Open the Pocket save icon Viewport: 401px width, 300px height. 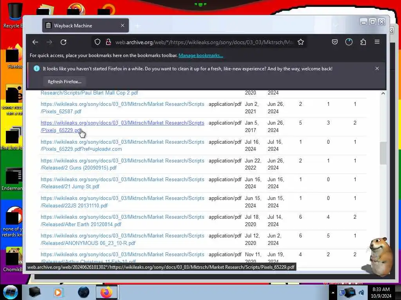click(x=334, y=42)
